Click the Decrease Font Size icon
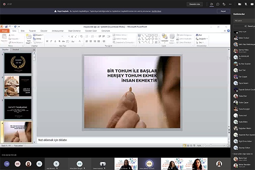 point(76,36)
